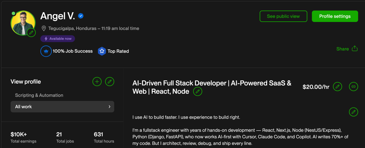The height and width of the screenshot is (148, 365).
Task: Click the 21 Total jobs value
Action: click(59, 134)
